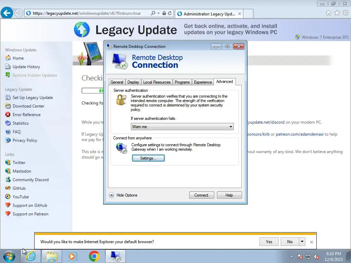Expand address bar search dropdown arrow

158,13
